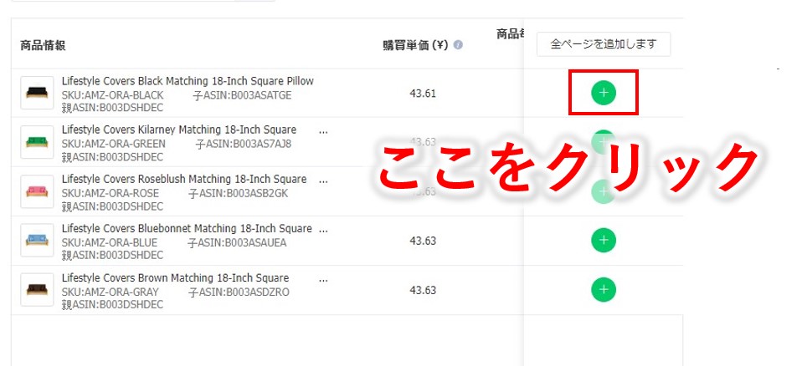Select the 43.61 price of the Black product
Image resolution: width=807 pixels, height=366 pixels.
click(x=423, y=94)
